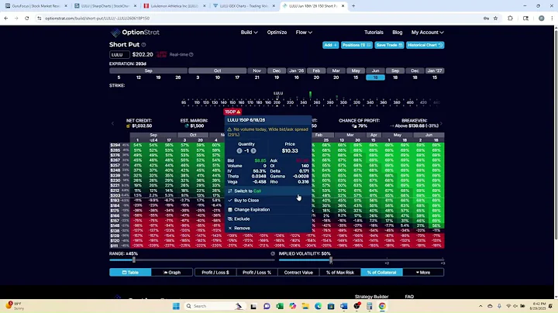The width and height of the screenshot is (558, 313).
Task: Adjust the Range slider handle
Action: tap(134, 260)
